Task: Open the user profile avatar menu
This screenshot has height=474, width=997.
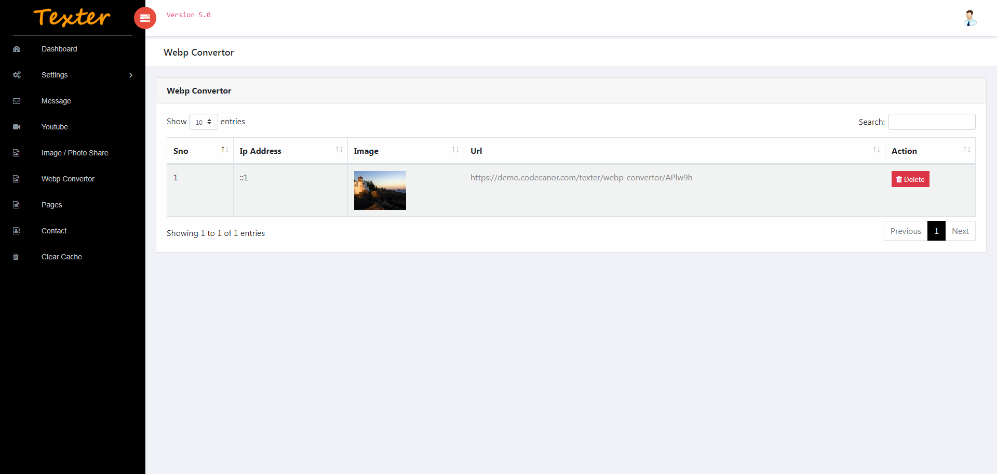Action: pyautogui.click(x=970, y=18)
